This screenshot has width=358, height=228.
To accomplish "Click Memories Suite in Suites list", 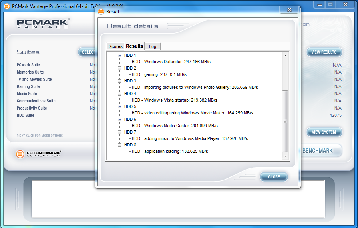I will 30,72.
